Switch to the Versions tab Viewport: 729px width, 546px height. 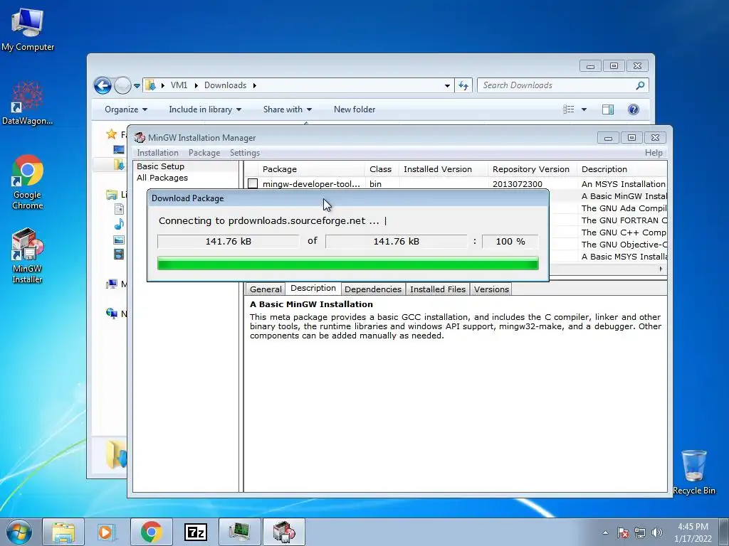(x=491, y=289)
